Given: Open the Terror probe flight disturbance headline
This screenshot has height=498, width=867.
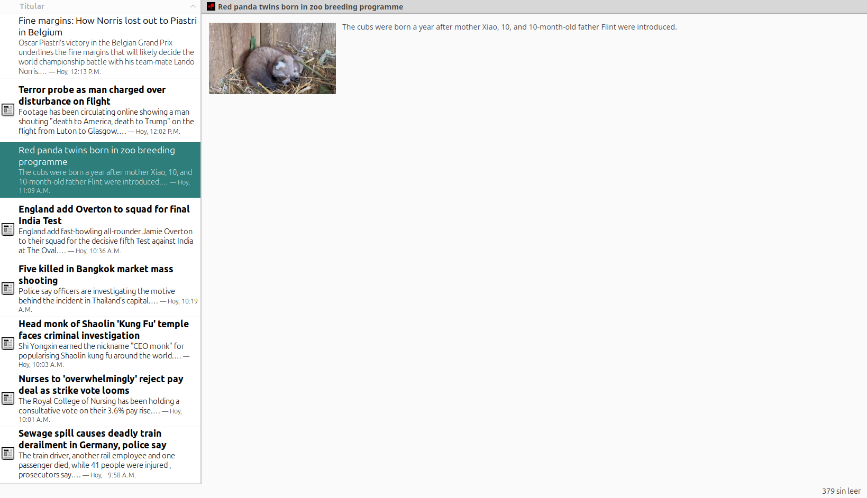Looking at the screenshot, I should click(x=92, y=95).
